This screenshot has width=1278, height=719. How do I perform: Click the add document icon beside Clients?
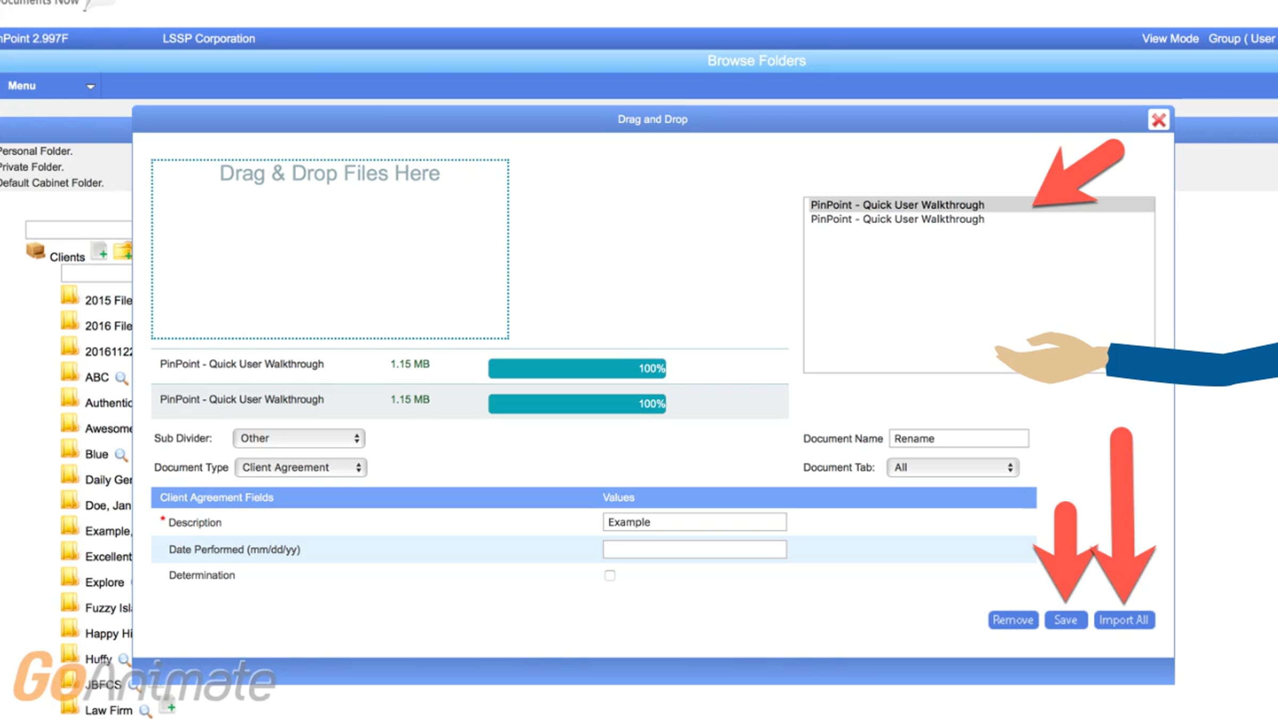click(x=100, y=251)
